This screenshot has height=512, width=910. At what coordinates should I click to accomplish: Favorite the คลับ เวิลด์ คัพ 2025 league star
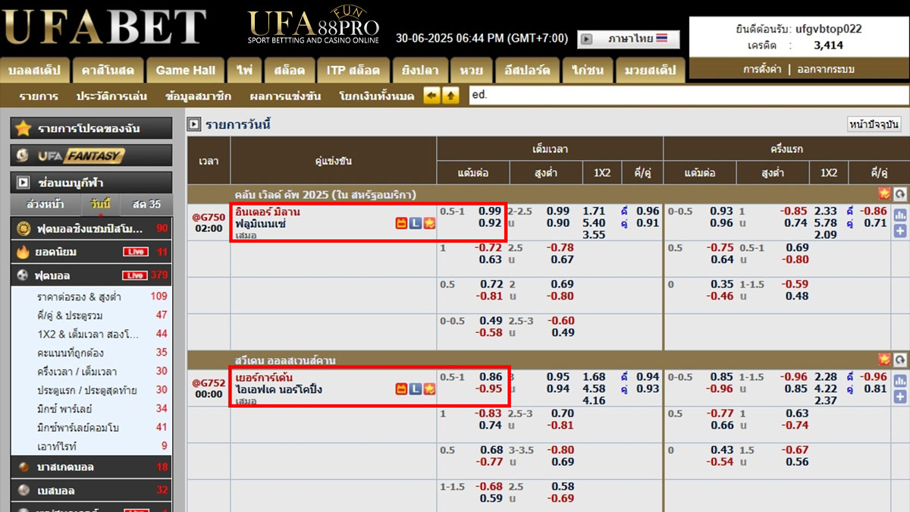click(884, 193)
